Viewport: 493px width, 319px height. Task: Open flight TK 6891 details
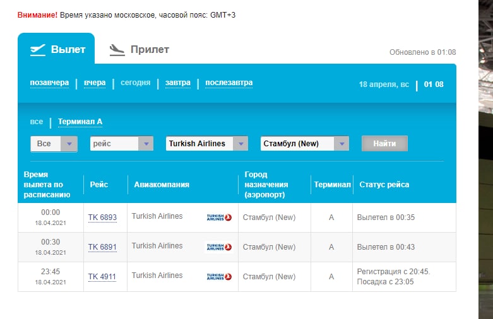pyautogui.click(x=102, y=247)
